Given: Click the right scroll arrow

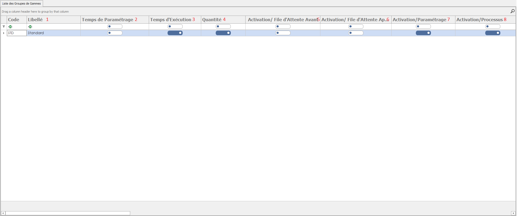Looking at the screenshot, I should pyautogui.click(x=513, y=213).
